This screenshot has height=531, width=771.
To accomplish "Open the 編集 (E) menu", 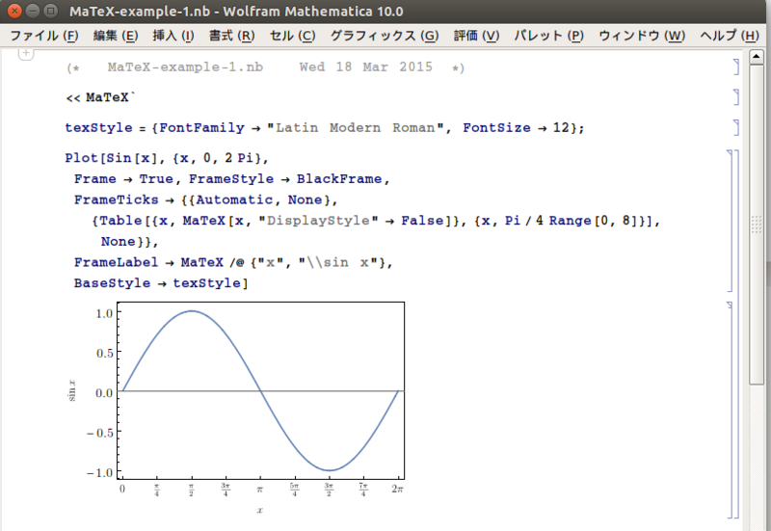I will pos(116,36).
